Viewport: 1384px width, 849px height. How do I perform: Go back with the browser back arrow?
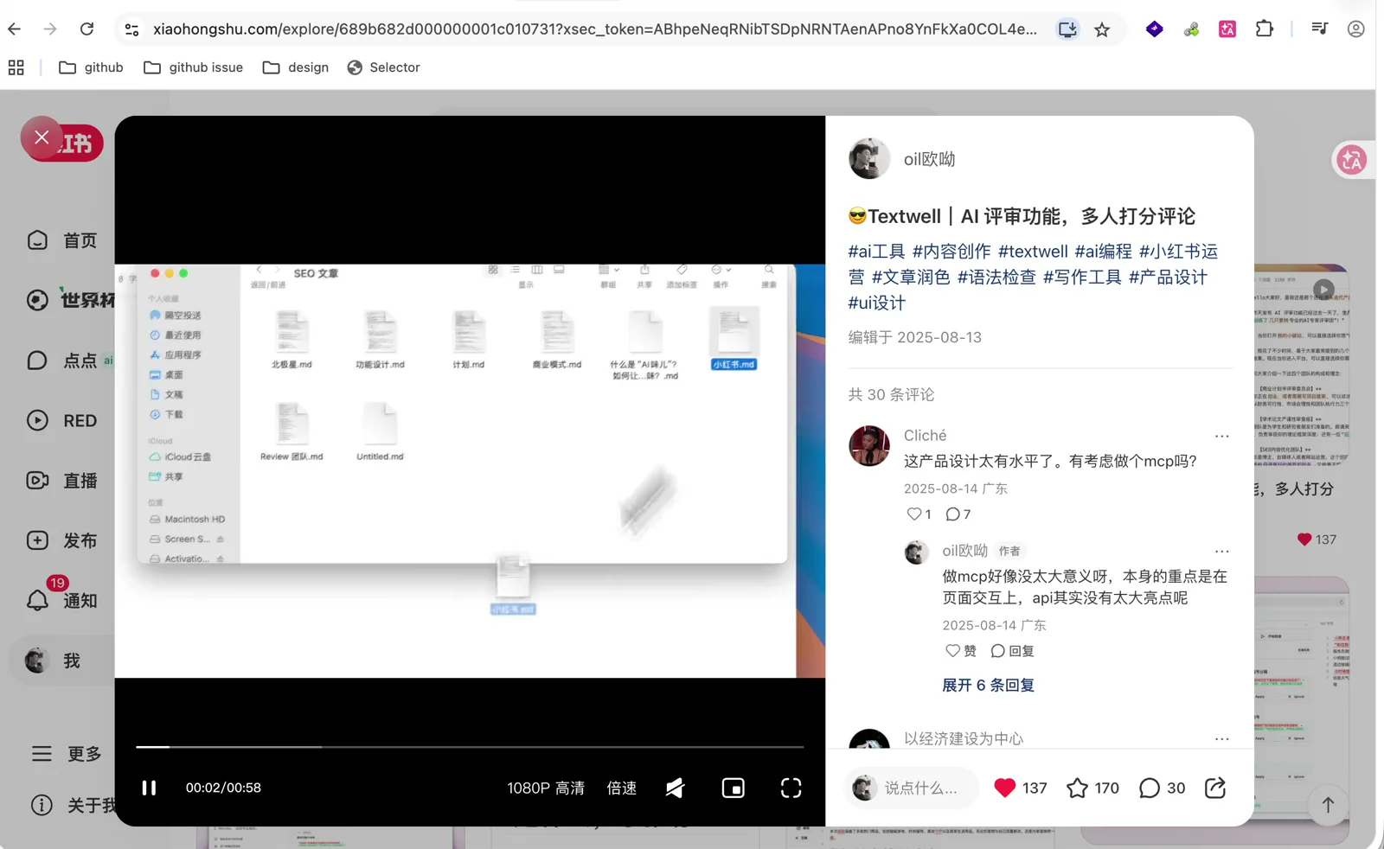15,29
